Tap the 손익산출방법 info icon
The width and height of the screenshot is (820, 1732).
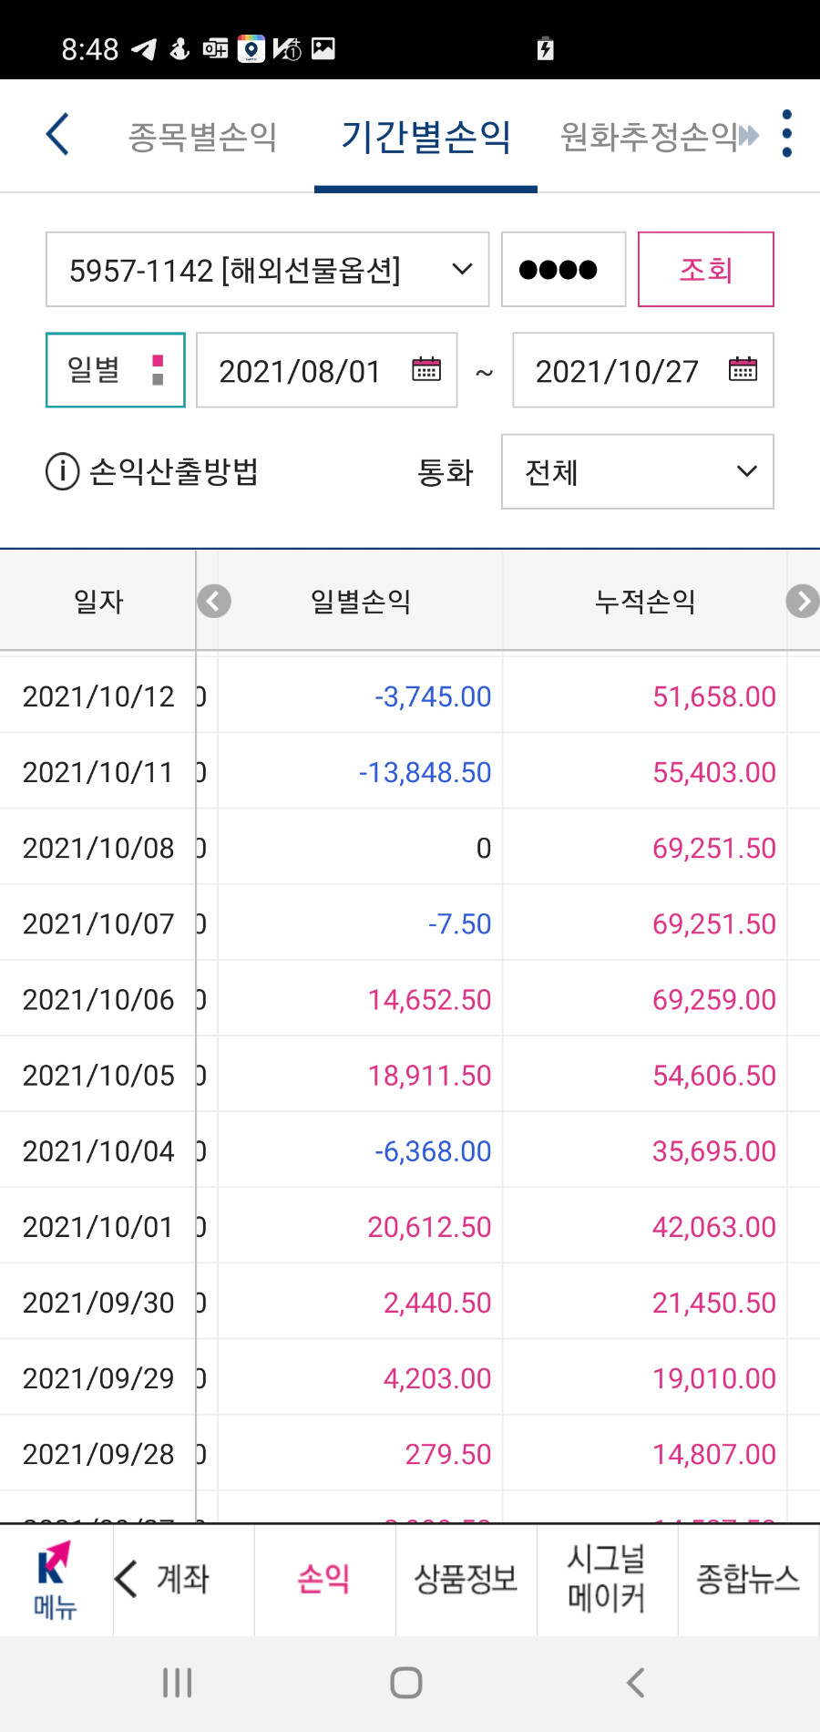[x=62, y=472]
